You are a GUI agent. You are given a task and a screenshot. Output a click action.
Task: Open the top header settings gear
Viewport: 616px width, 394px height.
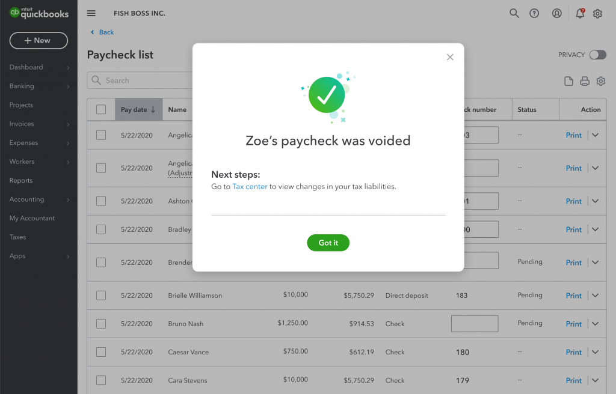coord(597,13)
